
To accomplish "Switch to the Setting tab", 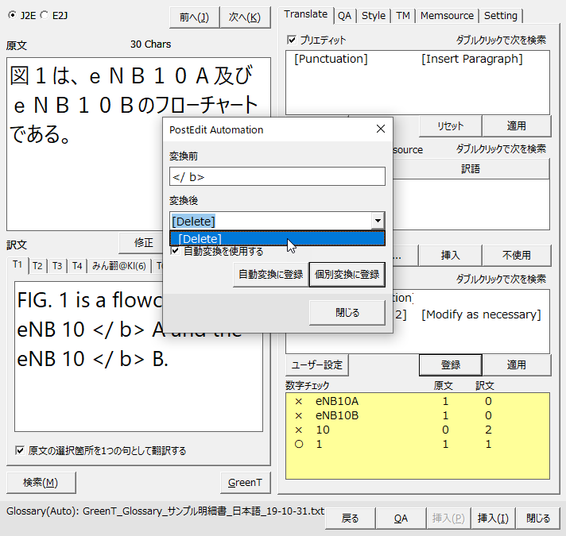I will pos(501,15).
